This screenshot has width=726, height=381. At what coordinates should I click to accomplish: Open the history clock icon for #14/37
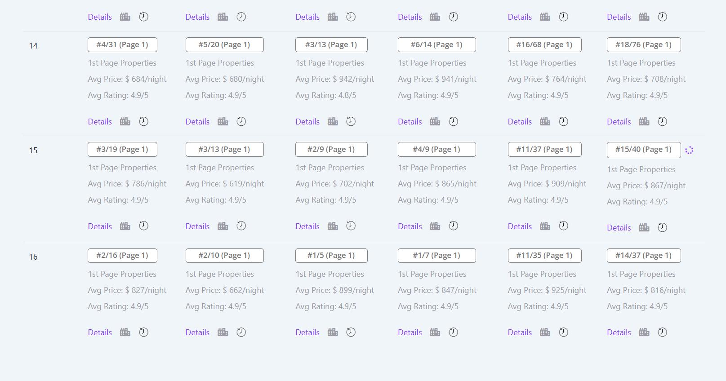coord(663,332)
